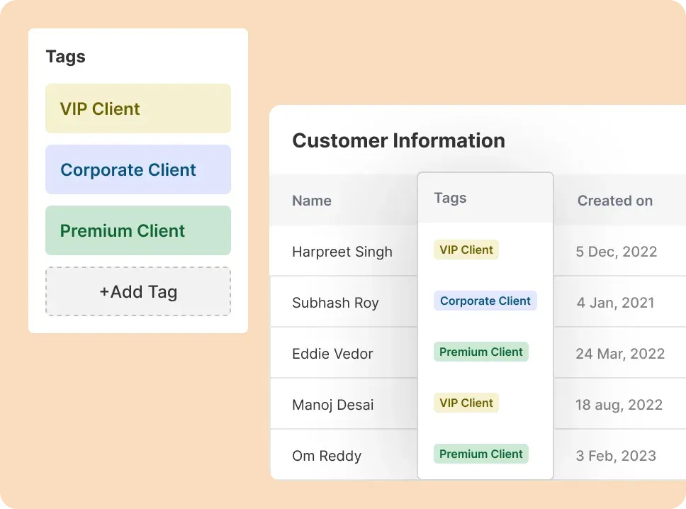Select the VIP Client tag in the Tags panel

coord(137,108)
